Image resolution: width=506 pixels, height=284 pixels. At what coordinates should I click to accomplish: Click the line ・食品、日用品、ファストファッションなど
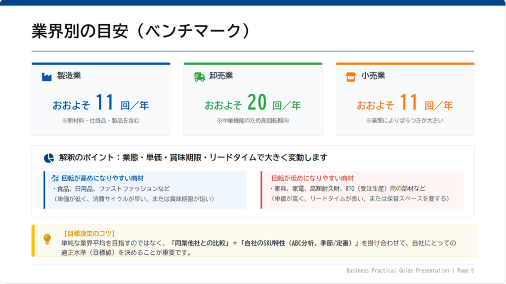pos(110,189)
